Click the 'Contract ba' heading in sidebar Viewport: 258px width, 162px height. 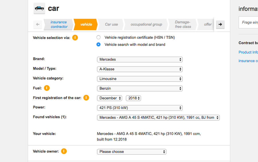click(248, 43)
